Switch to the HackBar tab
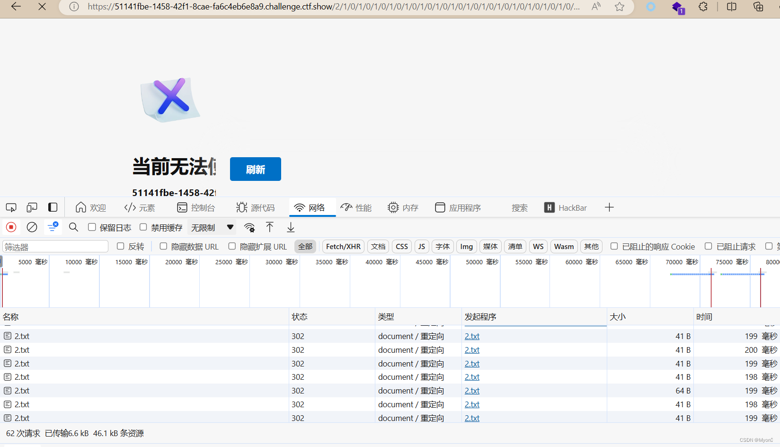The height and width of the screenshot is (447, 780). pyautogui.click(x=566, y=207)
